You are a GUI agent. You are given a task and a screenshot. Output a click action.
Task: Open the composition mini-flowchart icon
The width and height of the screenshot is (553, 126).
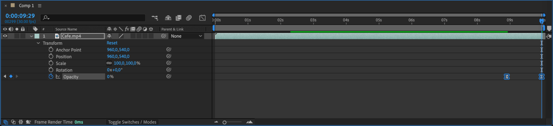(155, 18)
